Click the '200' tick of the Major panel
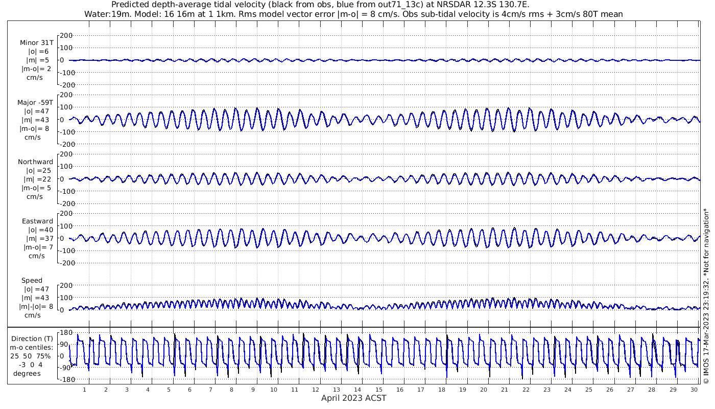Screen dimensions: 715x409 pyautogui.click(x=67, y=95)
